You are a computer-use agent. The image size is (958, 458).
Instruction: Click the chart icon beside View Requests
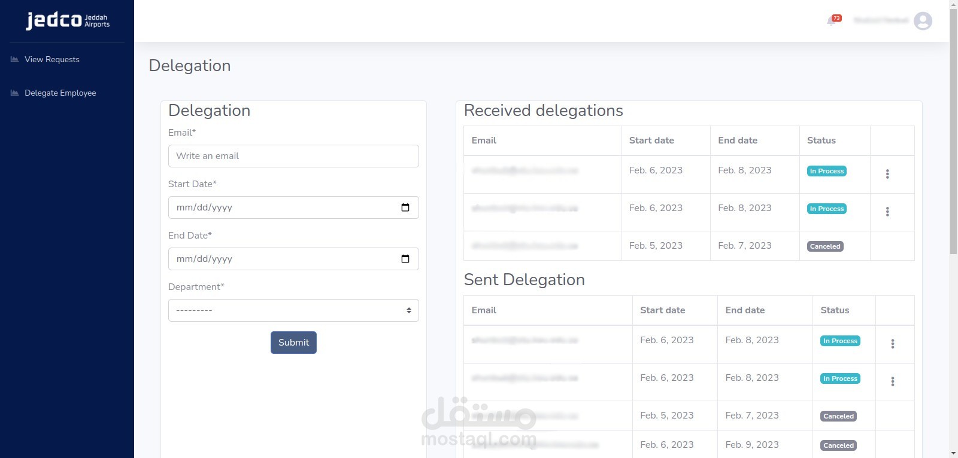click(15, 59)
